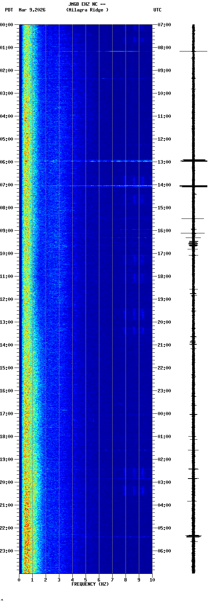
Task: Click the large waveform spike at 13:00 UTC
Action: click(194, 161)
